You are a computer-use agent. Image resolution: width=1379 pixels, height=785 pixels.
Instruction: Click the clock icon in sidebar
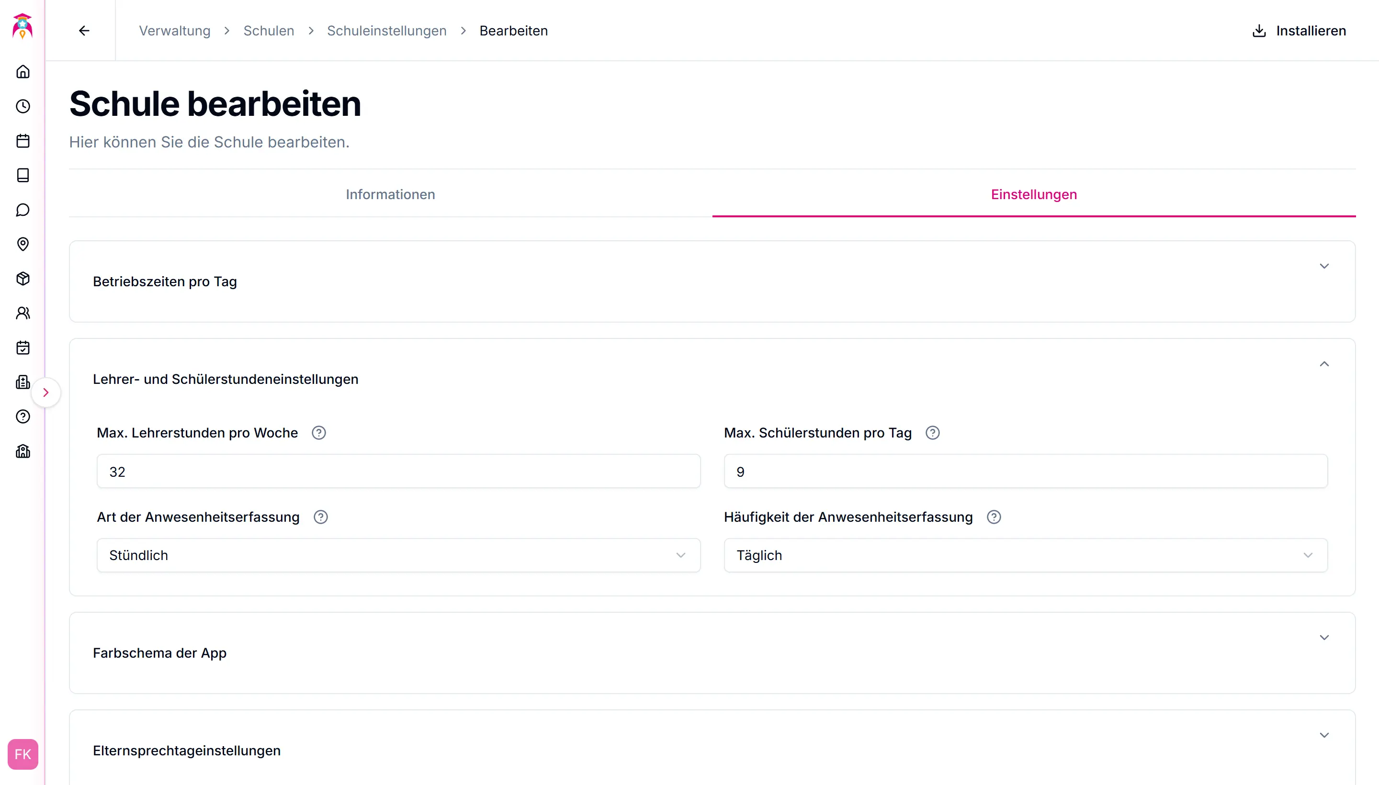pyautogui.click(x=23, y=106)
